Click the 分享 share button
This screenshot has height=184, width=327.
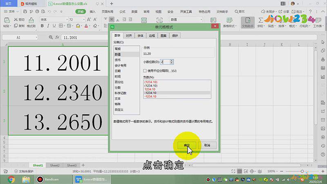tap(284, 12)
